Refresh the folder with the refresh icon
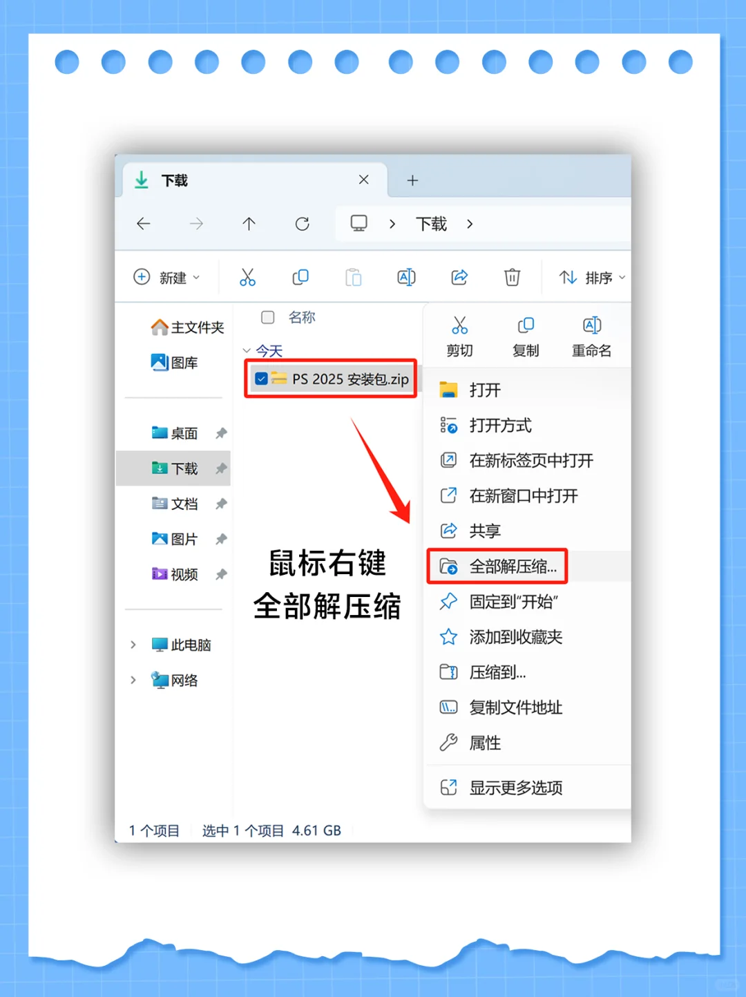This screenshot has height=997, width=746. click(x=302, y=223)
